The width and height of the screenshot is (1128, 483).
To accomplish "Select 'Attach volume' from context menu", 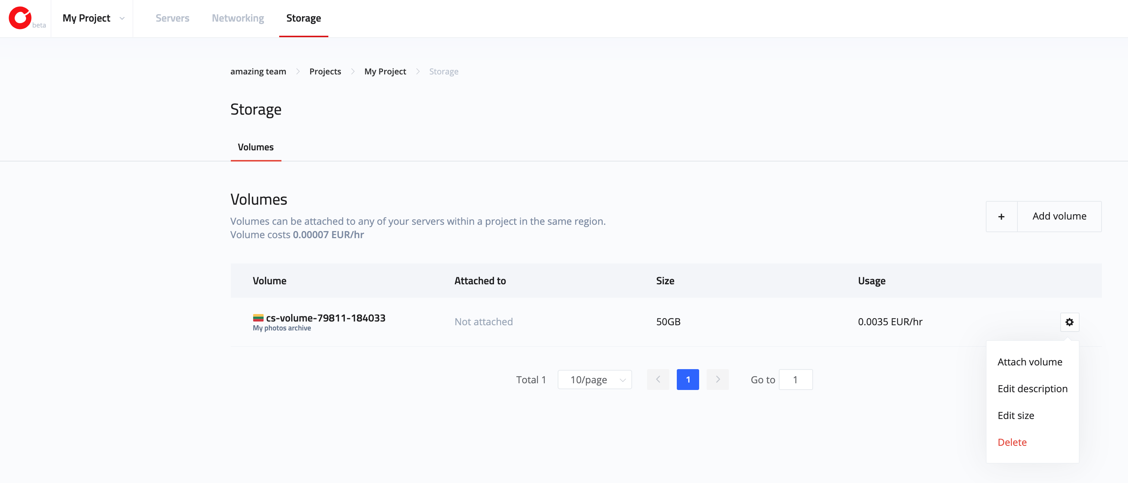I will tap(1030, 362).
